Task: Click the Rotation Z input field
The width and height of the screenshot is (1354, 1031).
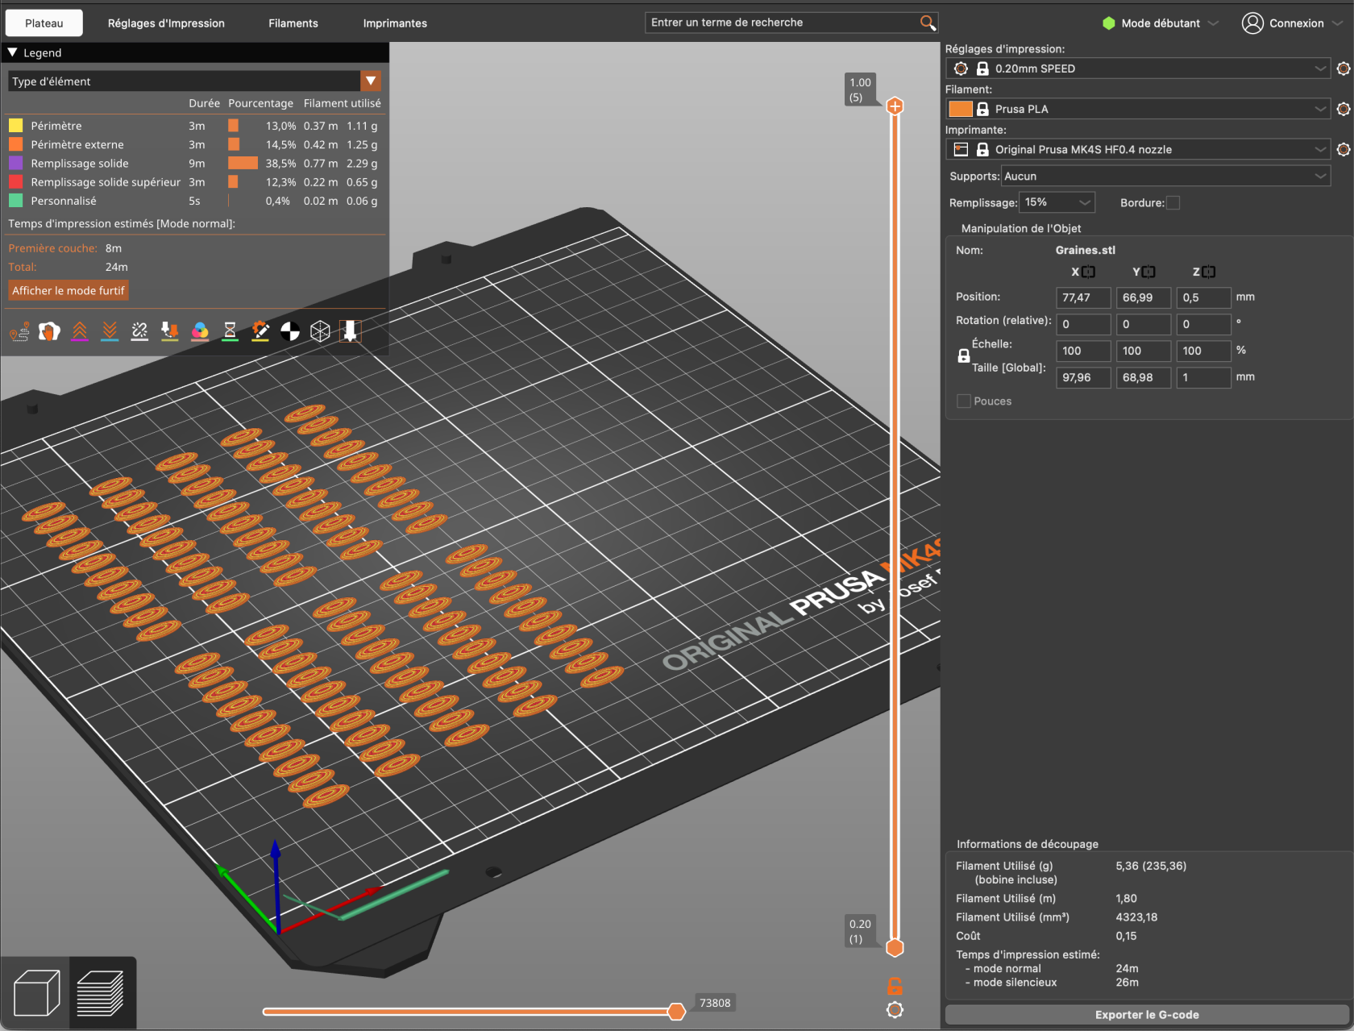Action: 1203,324
